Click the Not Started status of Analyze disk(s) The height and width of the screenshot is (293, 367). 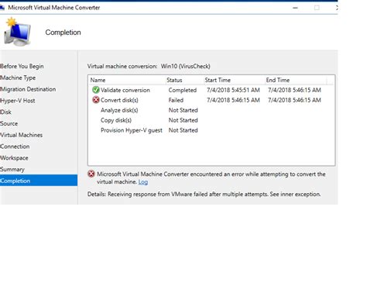(x=183, y=110)
